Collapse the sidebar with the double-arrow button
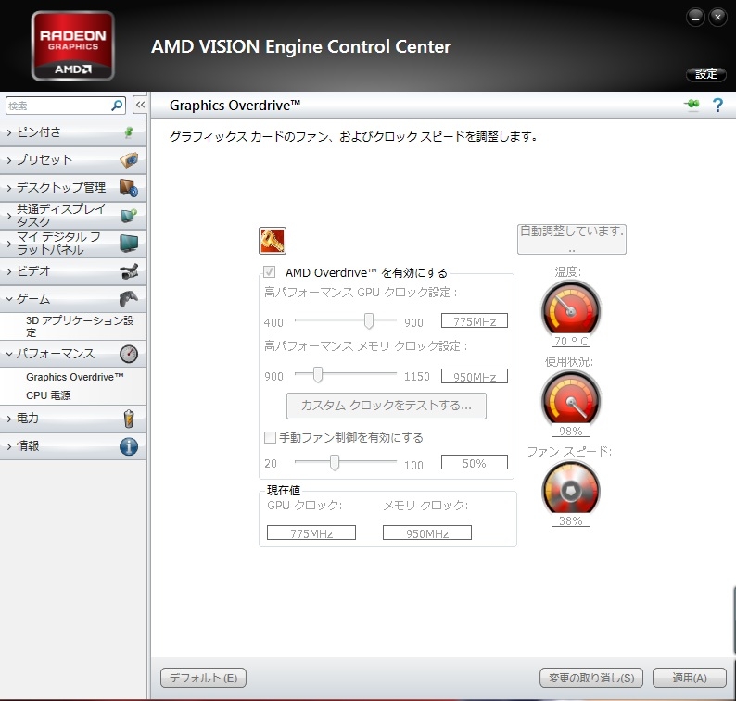The image size is (736, 701). pyautogui.click(x=140, y=105)
